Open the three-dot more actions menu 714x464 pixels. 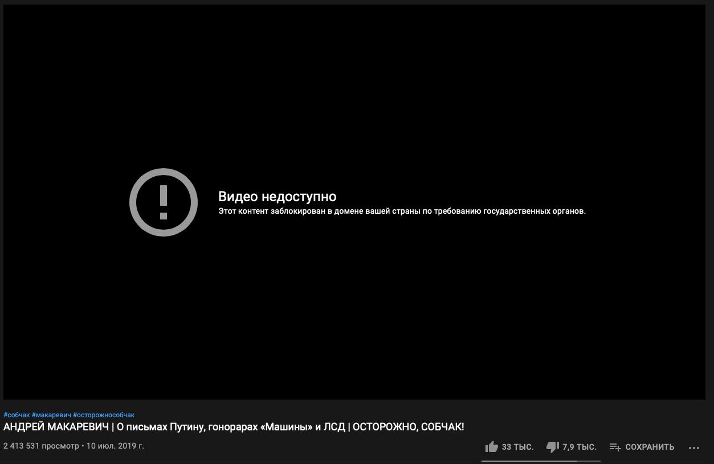[x=693, y=447]
